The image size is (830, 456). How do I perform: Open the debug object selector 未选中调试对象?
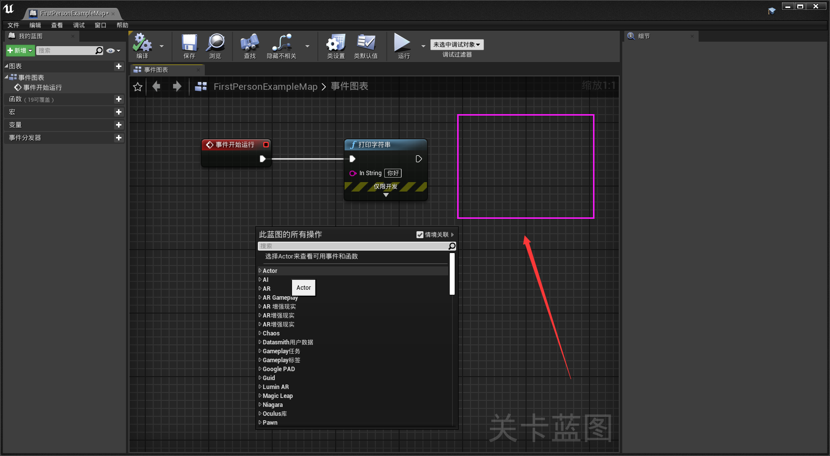click(457, 45)
